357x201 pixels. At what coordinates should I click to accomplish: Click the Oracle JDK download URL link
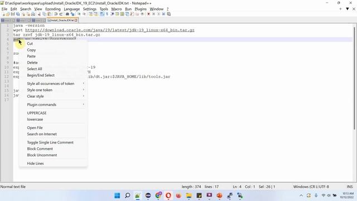(110, 30)
